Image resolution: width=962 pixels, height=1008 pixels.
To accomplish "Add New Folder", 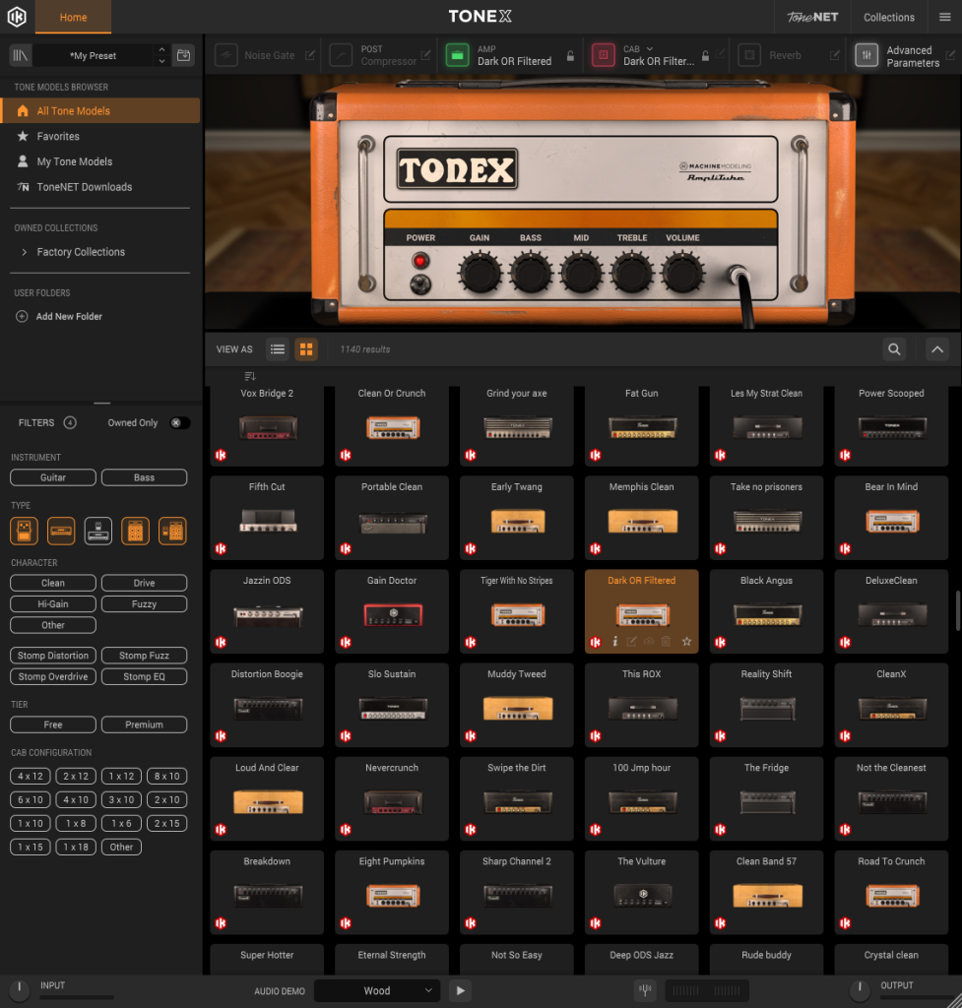I will pos(59,316).
